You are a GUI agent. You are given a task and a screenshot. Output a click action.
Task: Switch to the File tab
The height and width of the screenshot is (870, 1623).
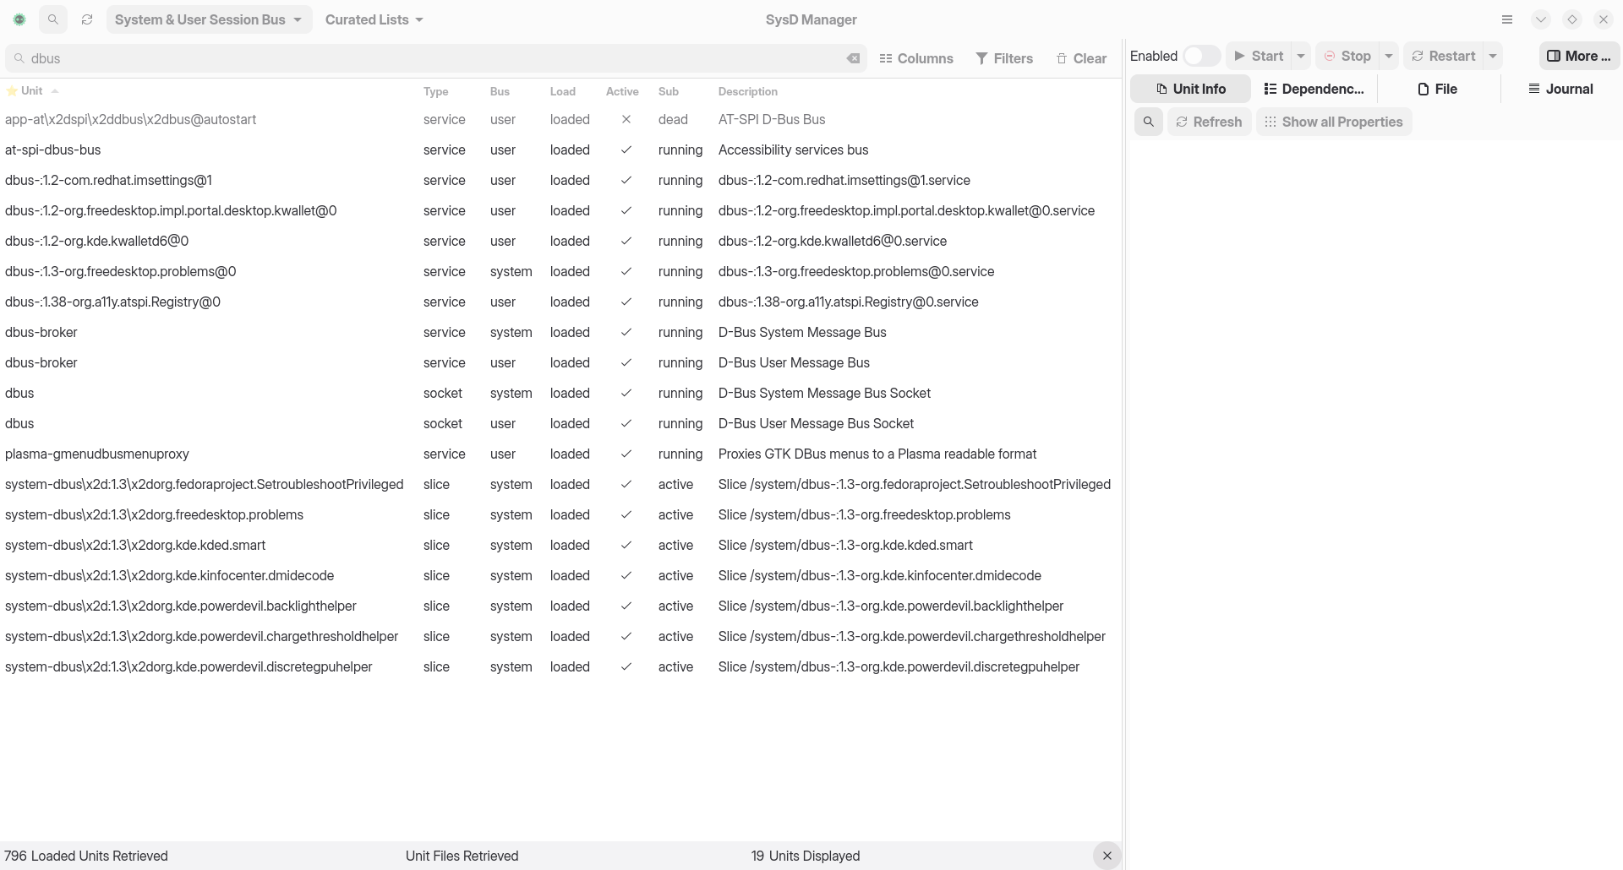click(x=1437, y=89)
